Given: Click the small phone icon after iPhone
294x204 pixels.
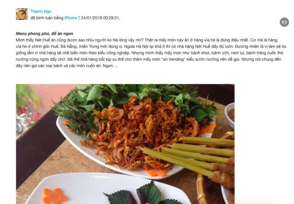Looking at the screenshot, I should tap(79, 18).
